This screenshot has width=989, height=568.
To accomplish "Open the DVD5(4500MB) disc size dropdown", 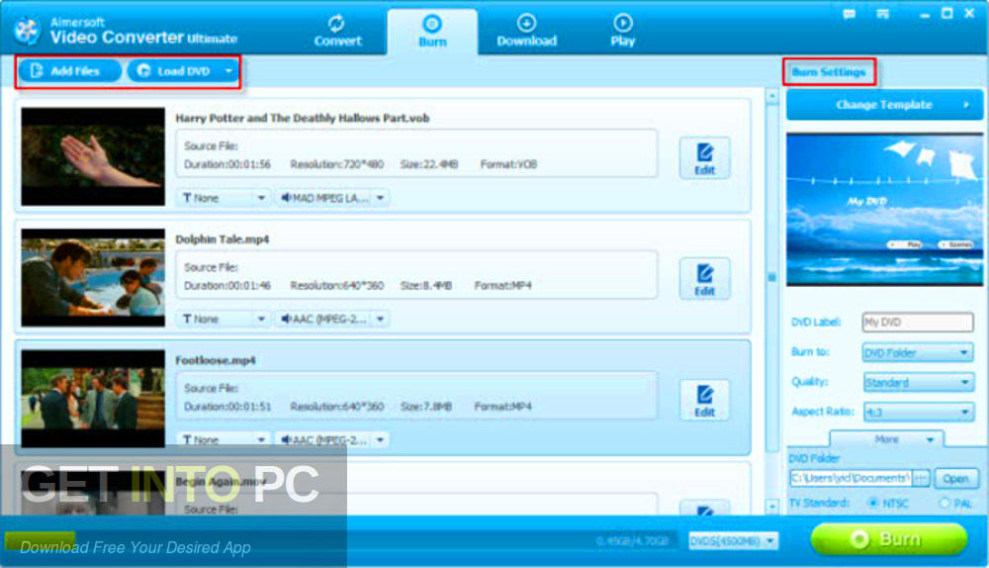I will point(733,541).
